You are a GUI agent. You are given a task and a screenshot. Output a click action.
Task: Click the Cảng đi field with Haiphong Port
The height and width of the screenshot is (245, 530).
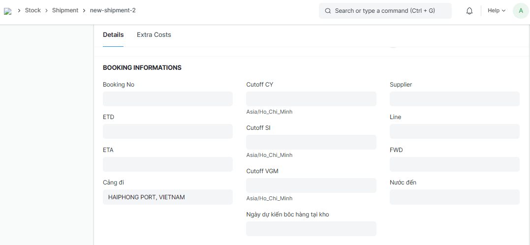[167, 197]
